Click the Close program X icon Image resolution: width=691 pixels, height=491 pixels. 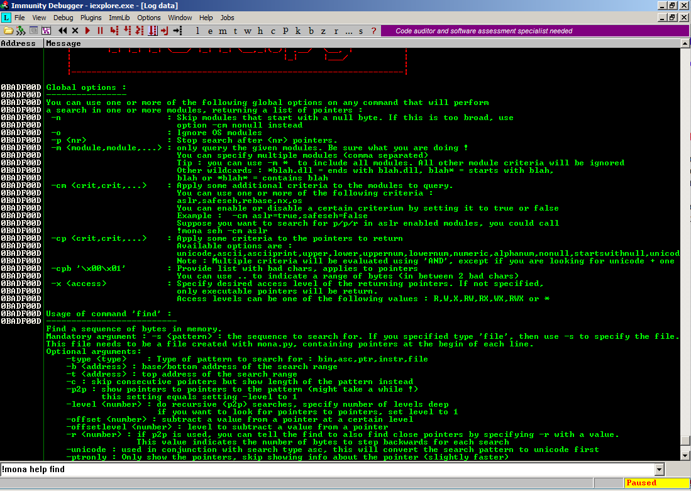point(75,31)
